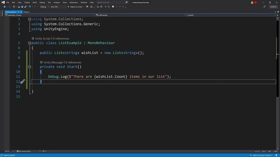Open the ListExample type navigation dropdown
This screenshot has width=280, height=157.
pos(140,15)
